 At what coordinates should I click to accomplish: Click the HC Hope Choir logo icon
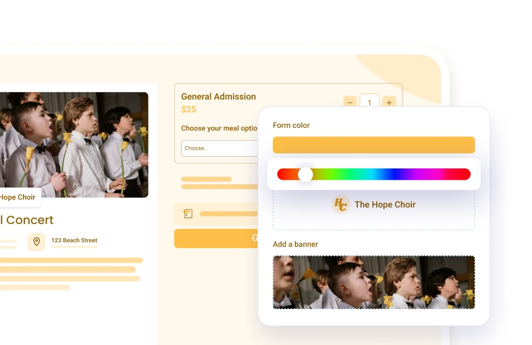click(x=340, y=204)
